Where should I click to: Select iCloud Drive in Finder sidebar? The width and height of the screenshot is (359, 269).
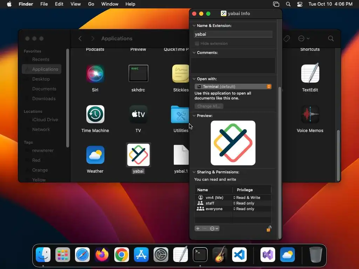[45, 120]
